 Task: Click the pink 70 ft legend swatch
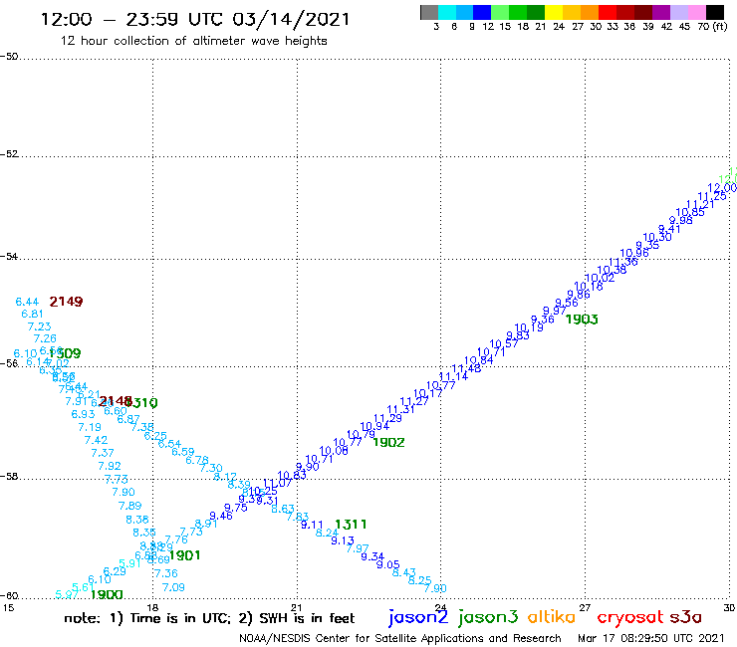[x=696, y=12]
